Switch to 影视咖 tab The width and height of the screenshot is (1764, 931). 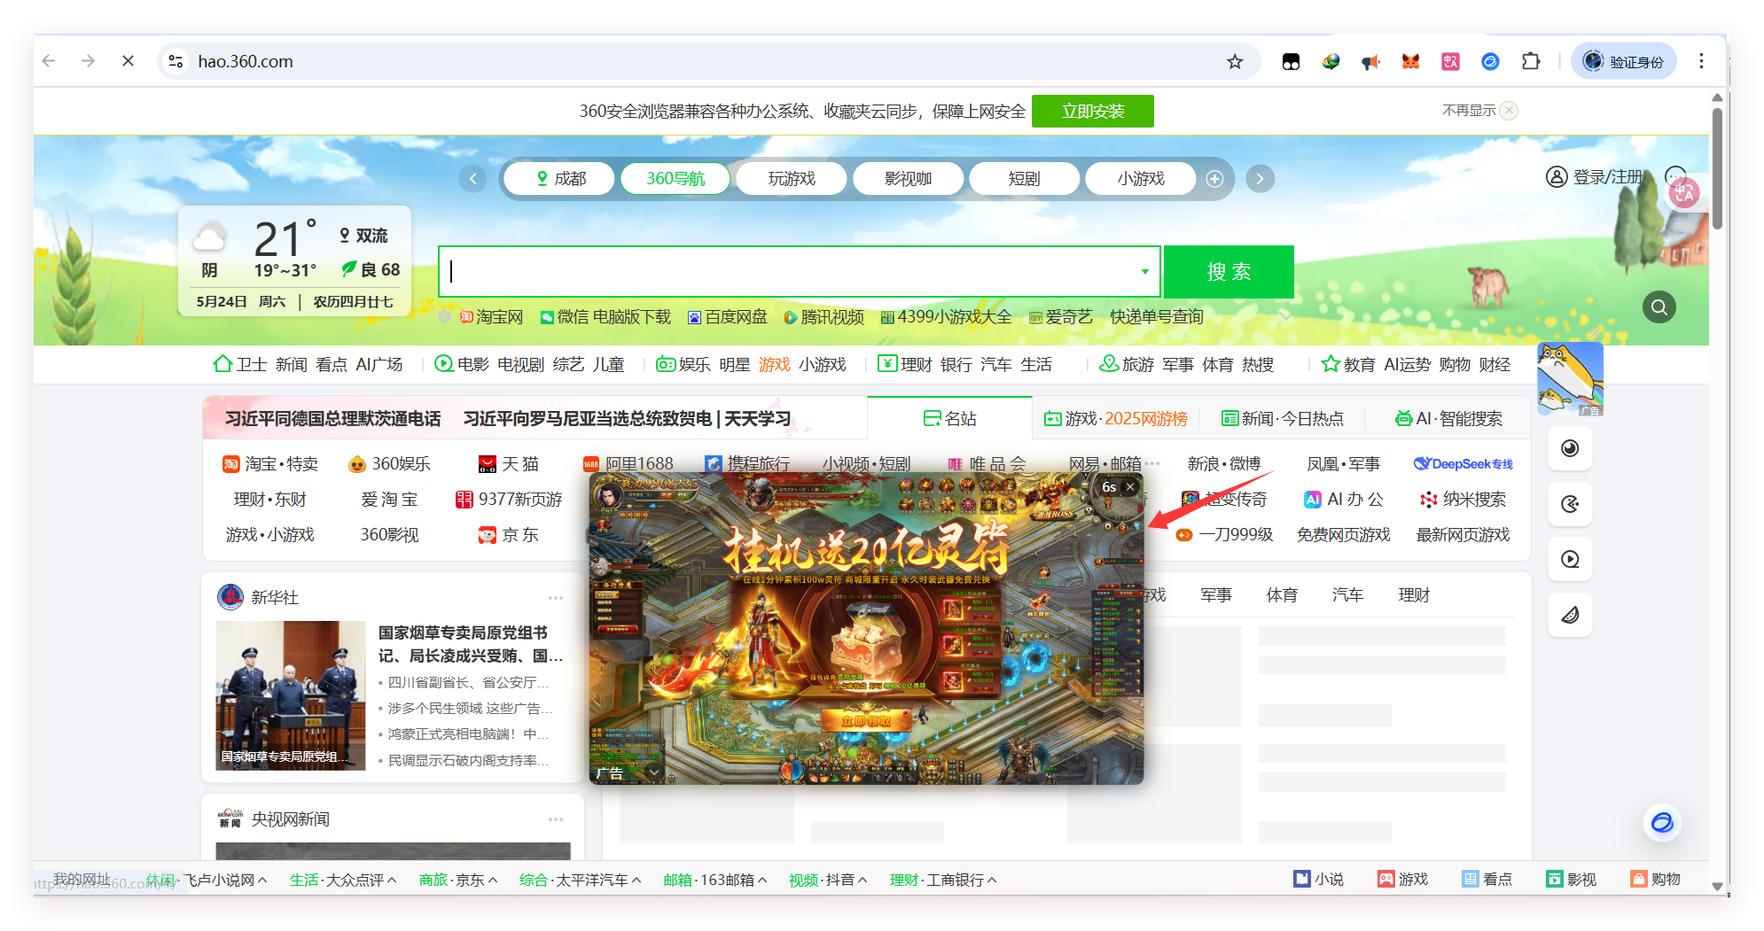(908, 179)
